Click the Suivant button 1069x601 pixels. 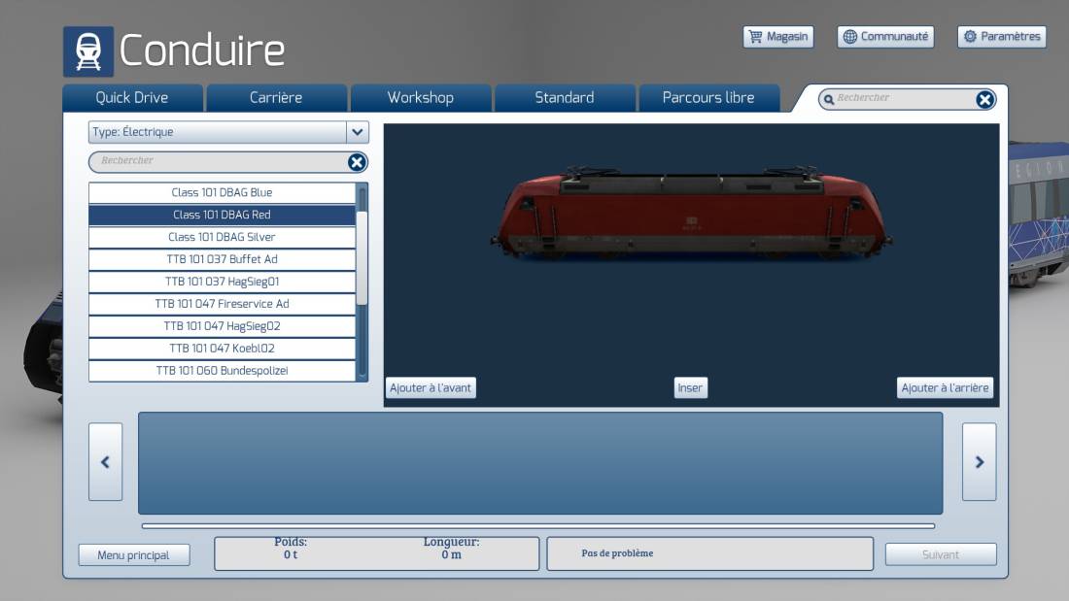coord(941,554)
